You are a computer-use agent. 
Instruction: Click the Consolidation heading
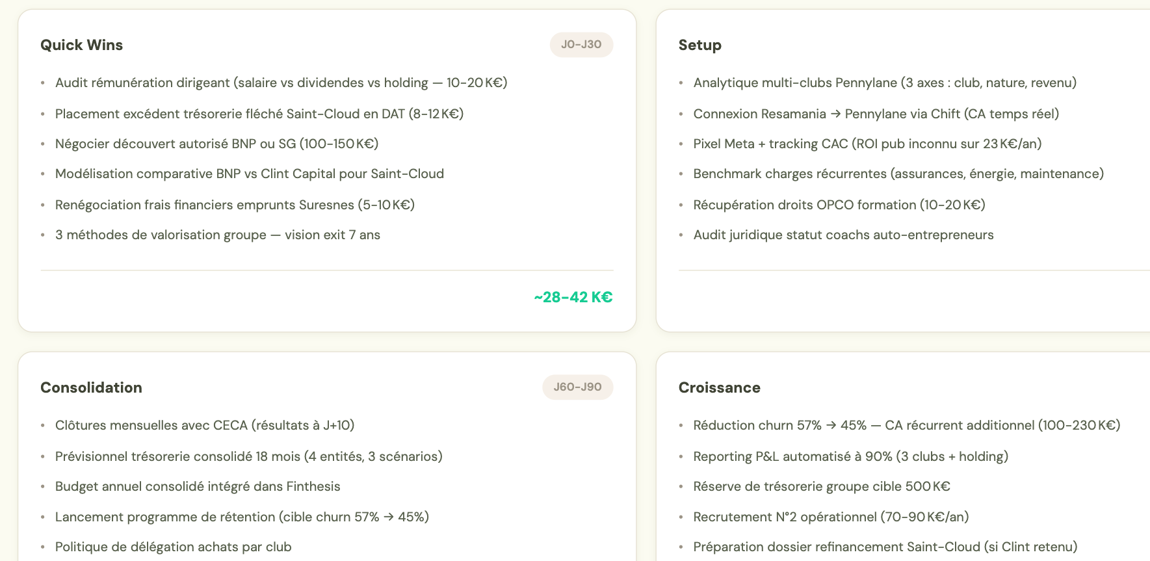point(91,387)
